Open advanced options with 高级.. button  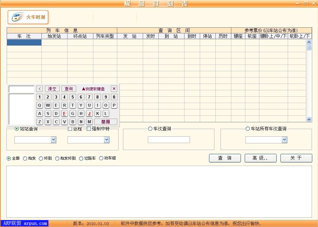coord(260,158)
